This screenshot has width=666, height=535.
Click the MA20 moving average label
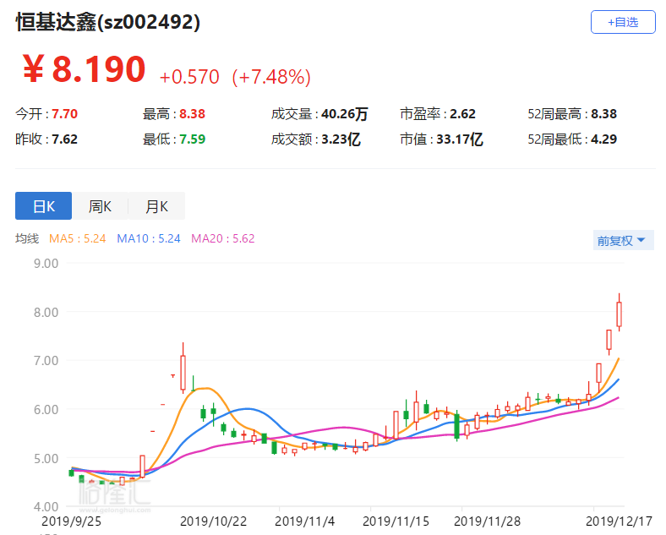[223, 239]
